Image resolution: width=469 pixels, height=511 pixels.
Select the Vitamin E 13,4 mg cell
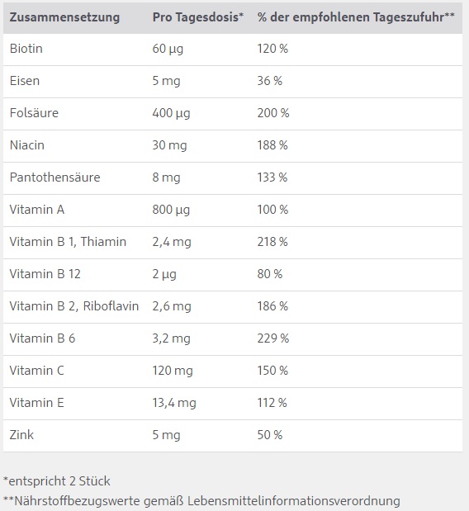click(x=174, y=403)
